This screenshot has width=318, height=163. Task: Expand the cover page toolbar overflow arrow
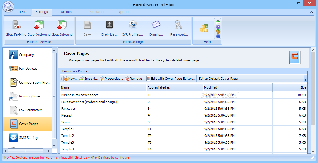pyautogui.click(x=305, y=79)
